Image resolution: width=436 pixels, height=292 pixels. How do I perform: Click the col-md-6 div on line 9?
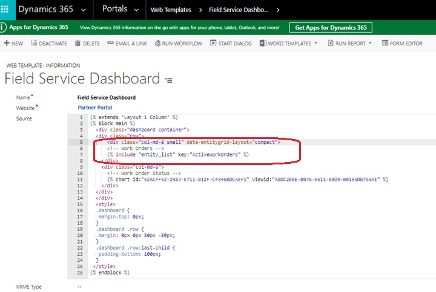click(x=133, y=167)
